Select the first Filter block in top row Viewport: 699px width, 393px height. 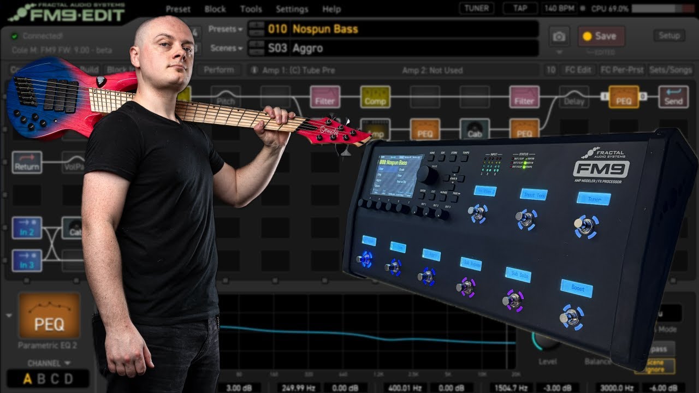point(325,97)
